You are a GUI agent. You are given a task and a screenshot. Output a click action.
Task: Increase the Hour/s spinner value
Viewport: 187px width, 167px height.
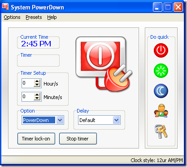point(37,81)
